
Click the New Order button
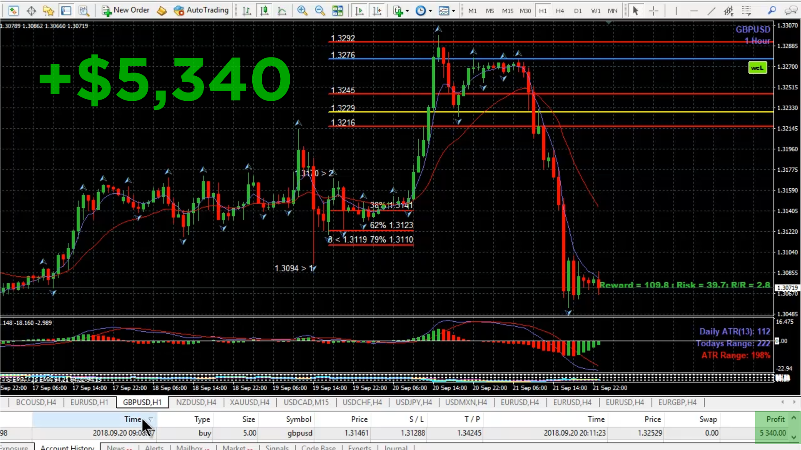[x=125, y=10]
